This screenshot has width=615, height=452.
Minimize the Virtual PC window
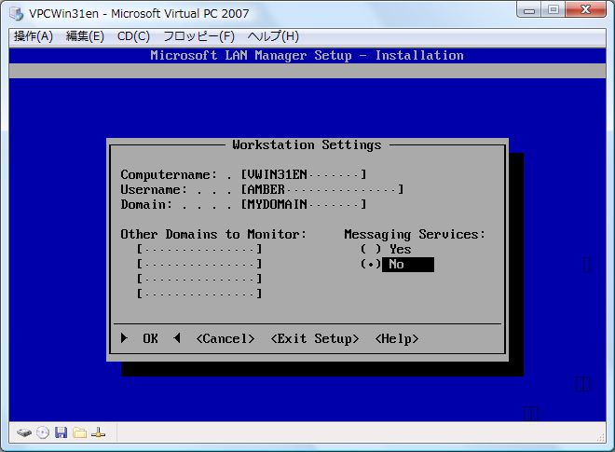tap(529, 10)
